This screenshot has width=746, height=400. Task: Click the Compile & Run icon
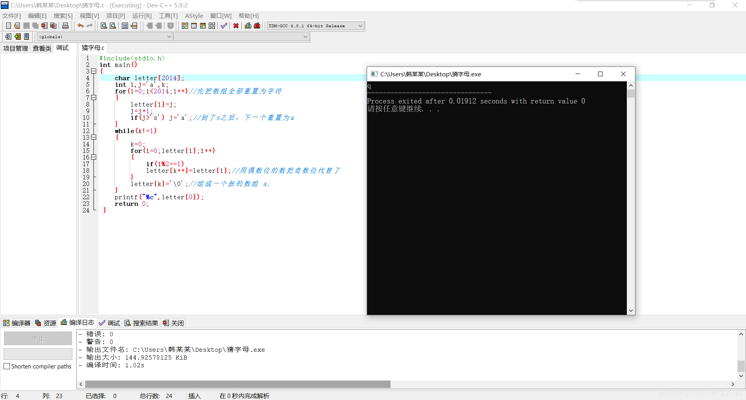203,26
